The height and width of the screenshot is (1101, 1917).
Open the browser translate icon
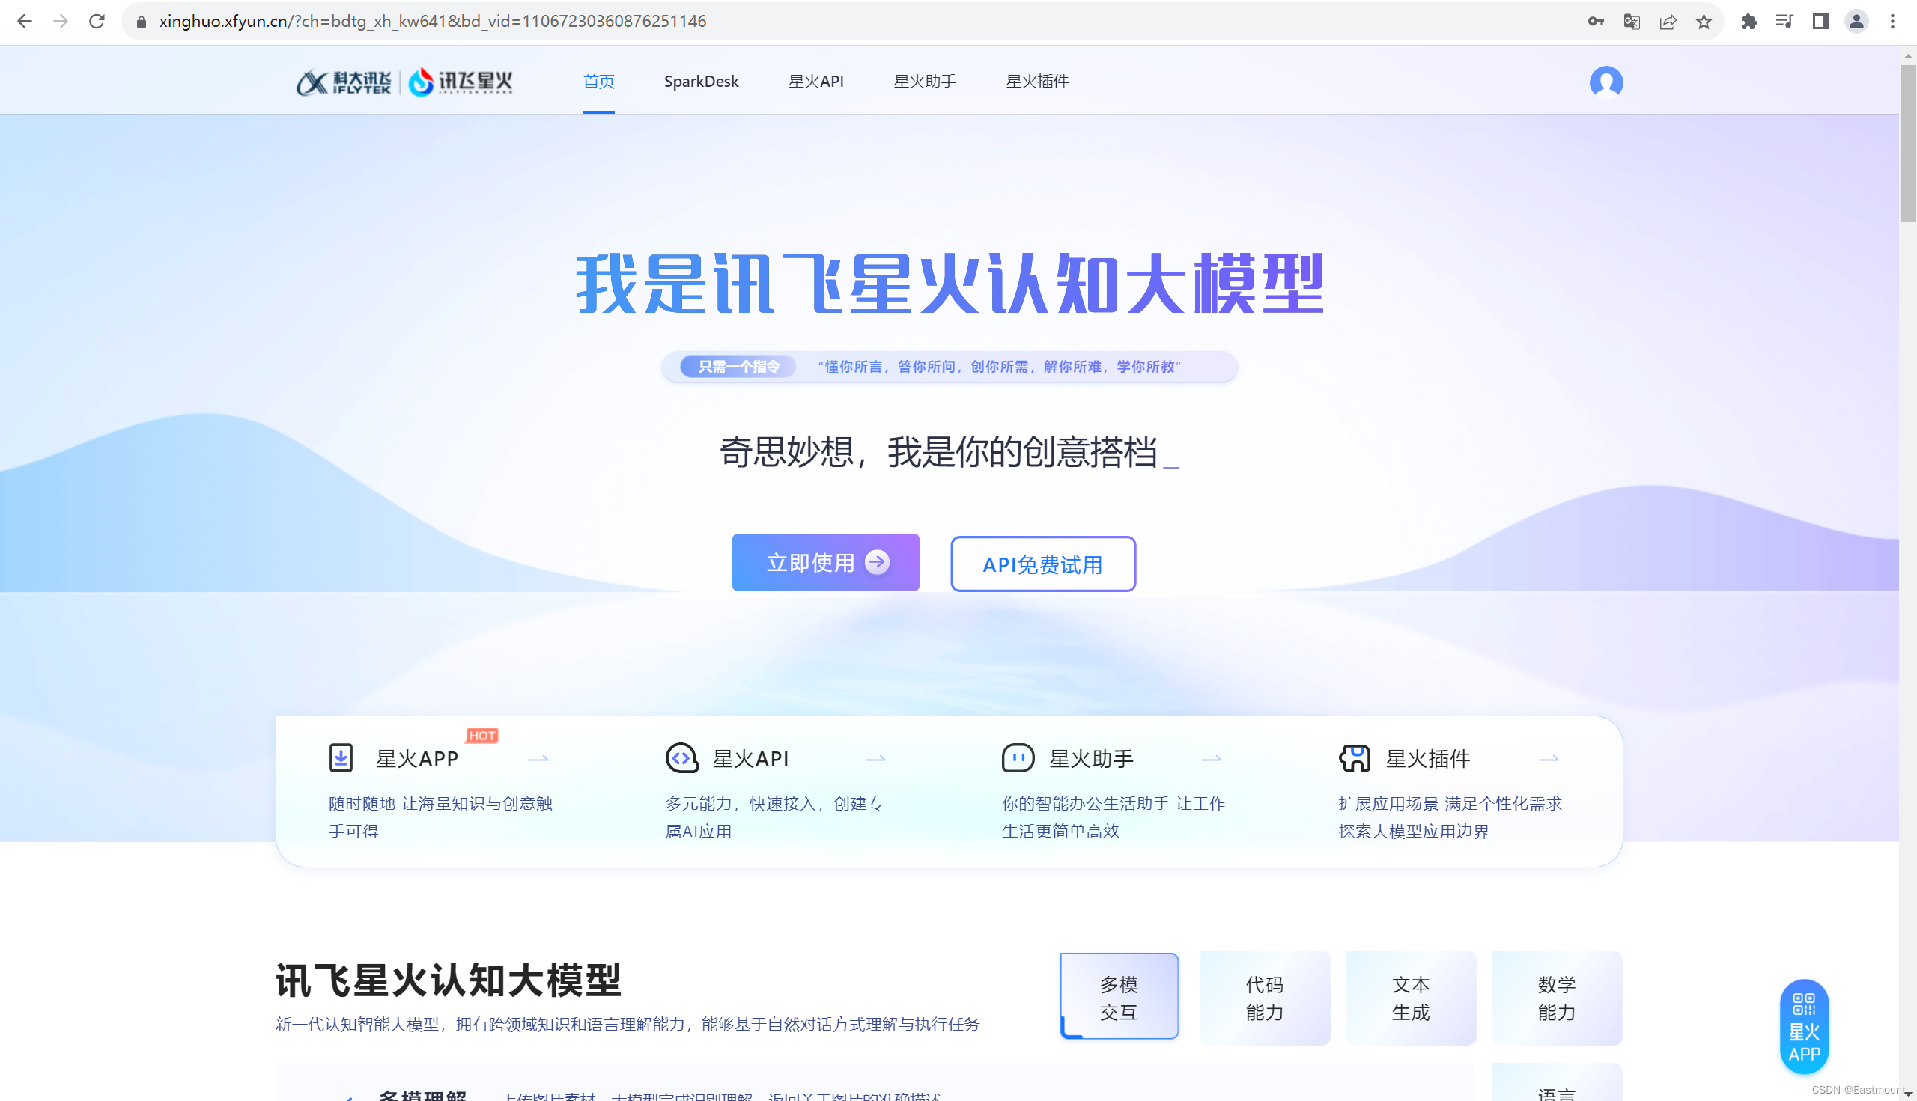(1632, 21)
